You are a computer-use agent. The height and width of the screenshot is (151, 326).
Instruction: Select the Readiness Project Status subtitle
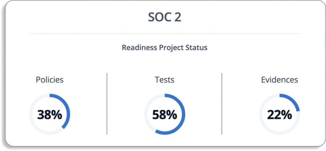(x=165, y=48)
